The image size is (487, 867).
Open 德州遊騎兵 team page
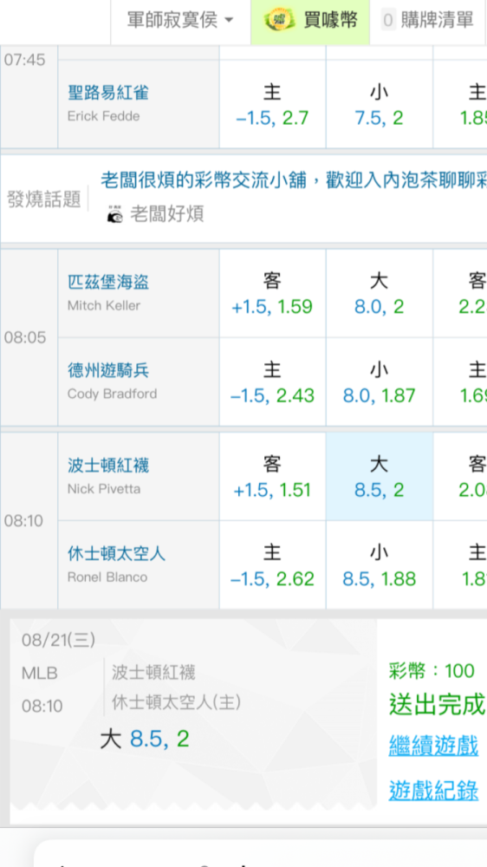coord(108,370)
